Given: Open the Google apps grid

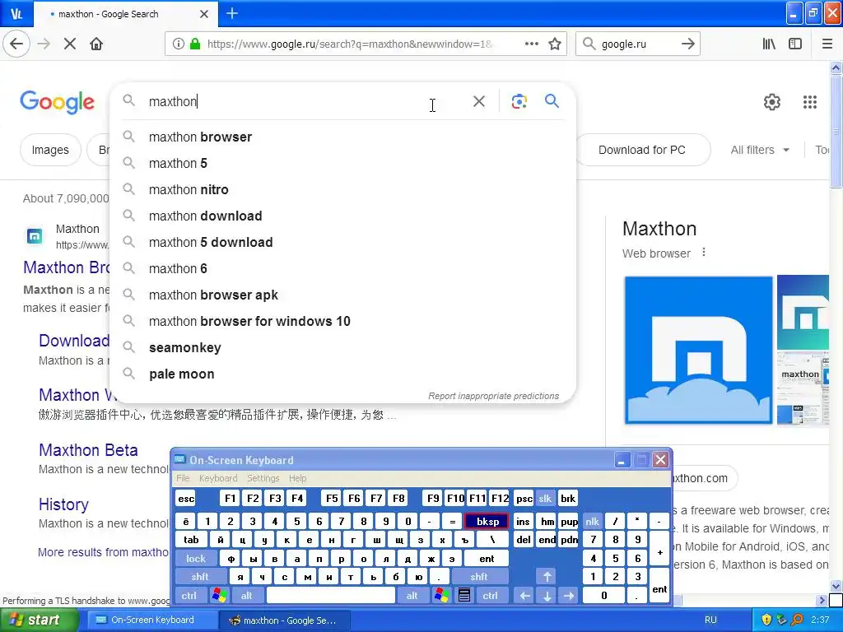Looking at the screenshot, I should (810, 101).
